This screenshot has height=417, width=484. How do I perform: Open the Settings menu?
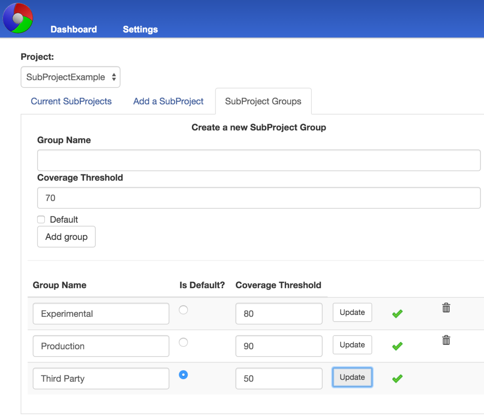click(x=140, y=29)
